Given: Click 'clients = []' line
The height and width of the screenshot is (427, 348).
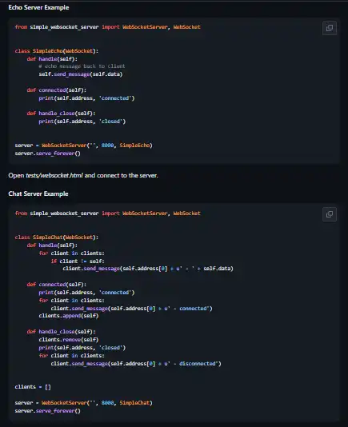Looking at the screenshot, I should pos(33,387).
